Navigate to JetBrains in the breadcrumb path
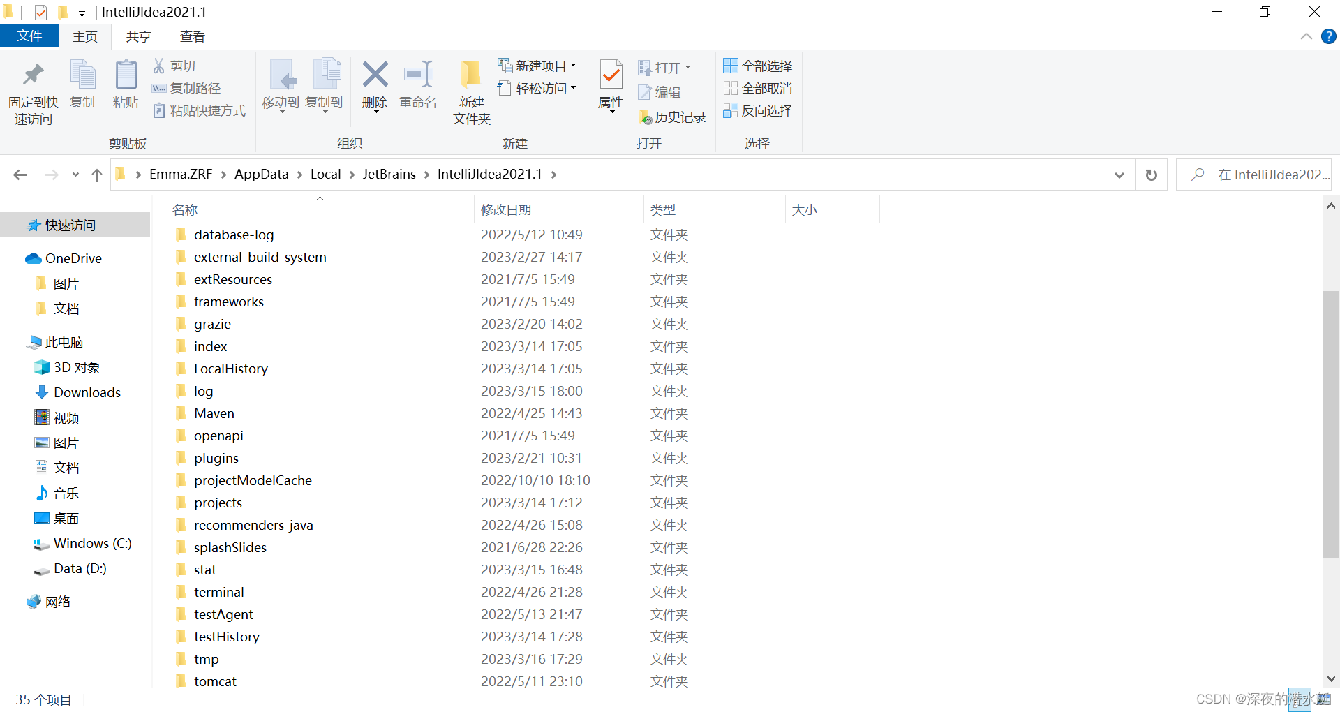This screenshot has height=712, width=1340. point(389,174)
